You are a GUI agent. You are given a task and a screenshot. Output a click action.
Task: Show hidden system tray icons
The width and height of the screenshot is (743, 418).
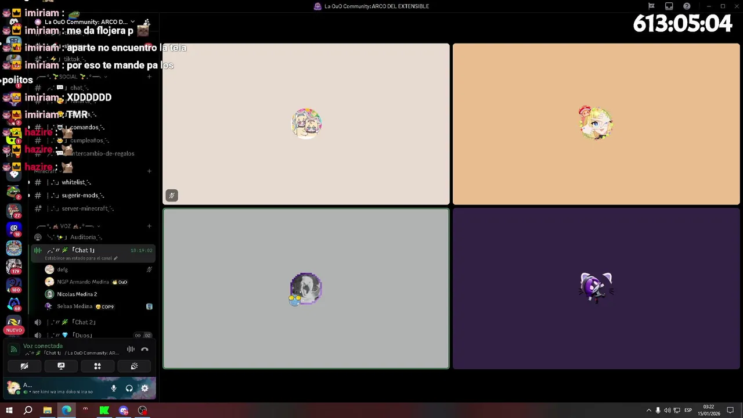click(648, 410)
